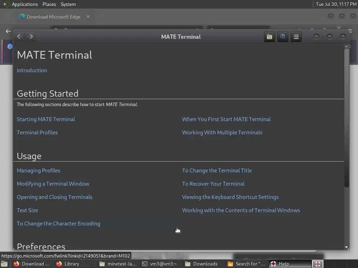Click the blue info icon in Firefox page
Viewport: 358px width, 268px height.
(x=10, y=46)
